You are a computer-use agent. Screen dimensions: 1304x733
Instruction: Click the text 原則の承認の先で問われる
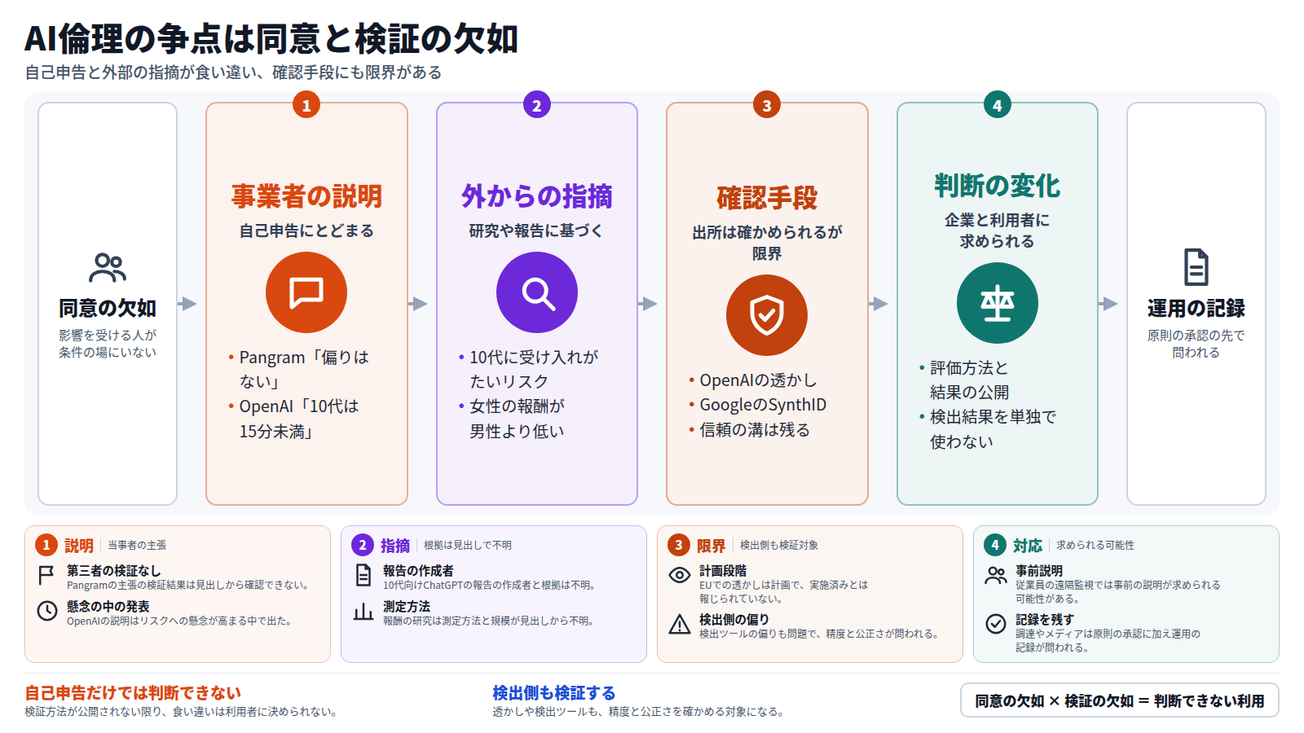click(x=1196, y=344)
